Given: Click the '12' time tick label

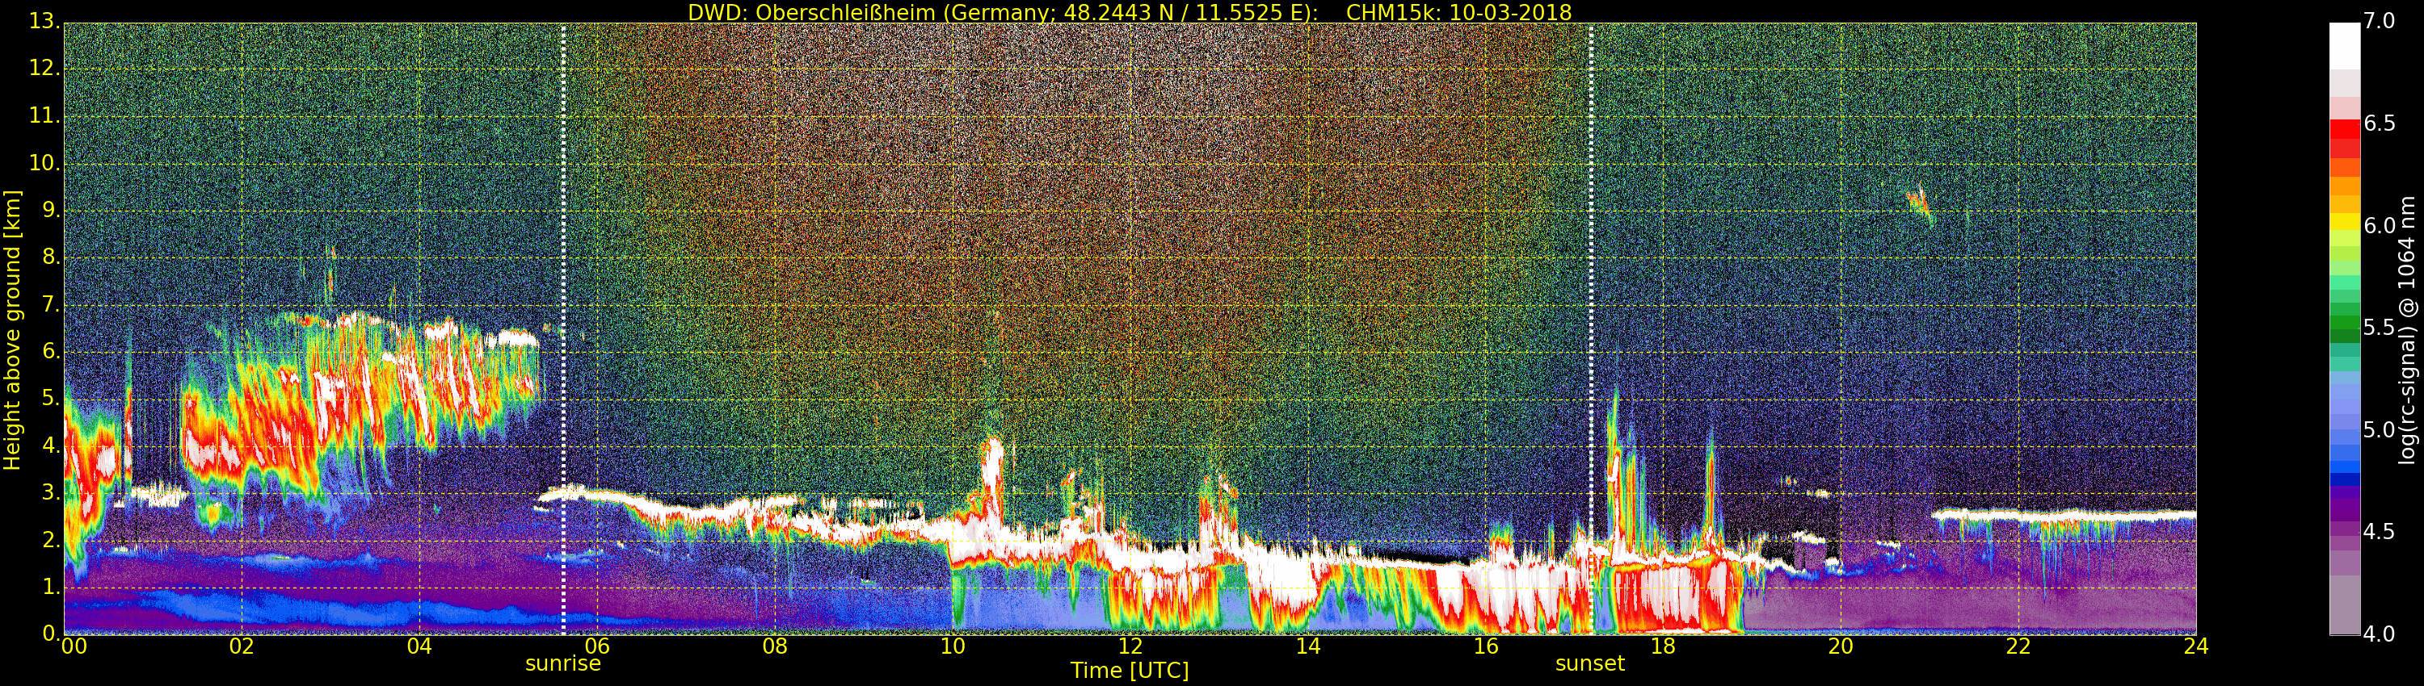Looking at the screenshot, I should click(1130, 646).
